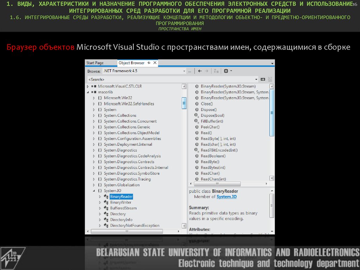Click the Read7BitEncodedInt() method icon
Image resolution: width=360 pixels, height=270 pixels.
(x=196, y=150)
